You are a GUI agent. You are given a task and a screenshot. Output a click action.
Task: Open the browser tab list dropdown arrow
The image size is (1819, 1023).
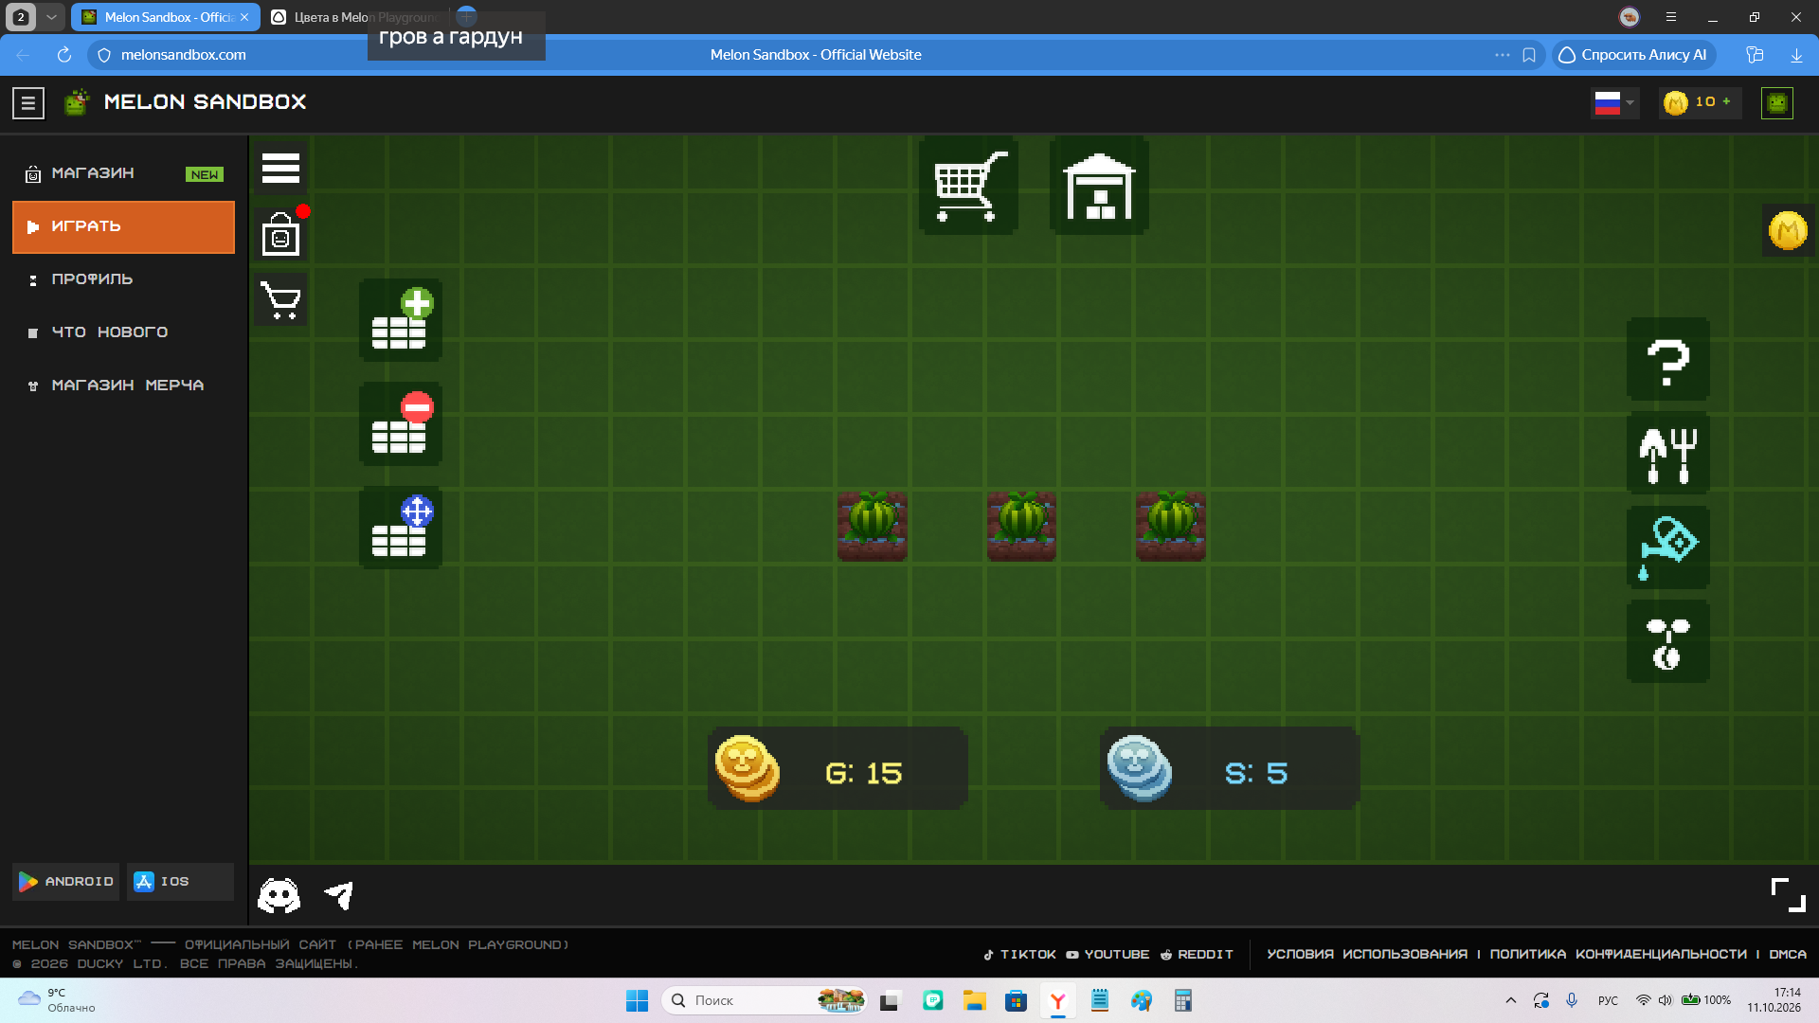coord(51,17)
